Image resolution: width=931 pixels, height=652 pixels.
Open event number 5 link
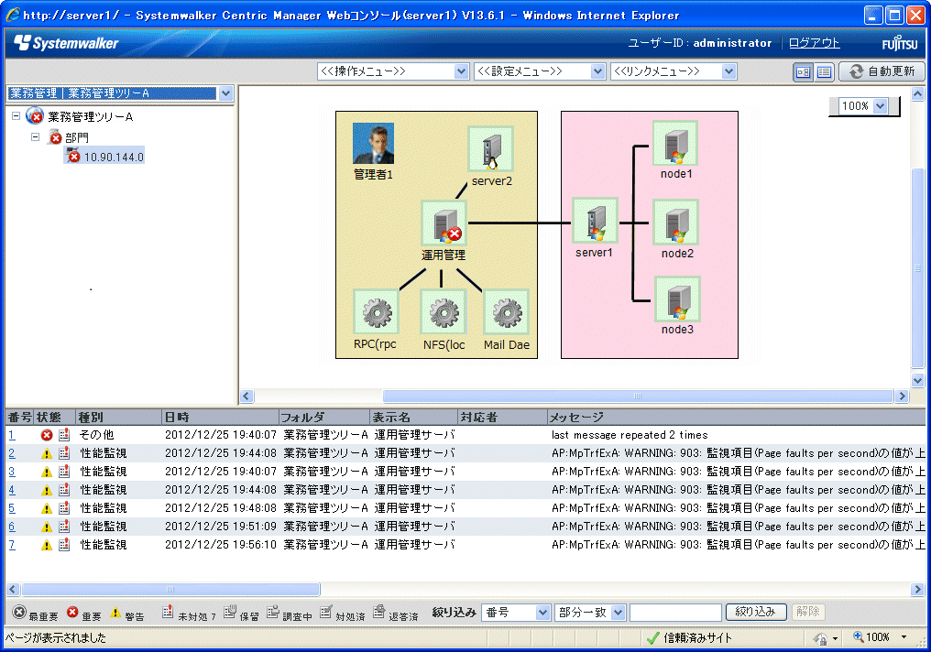click(12, 508)
